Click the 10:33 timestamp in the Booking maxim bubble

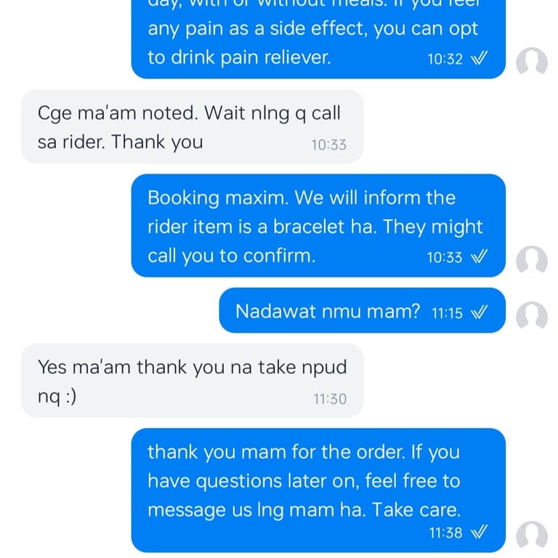(x=445, y=258)
